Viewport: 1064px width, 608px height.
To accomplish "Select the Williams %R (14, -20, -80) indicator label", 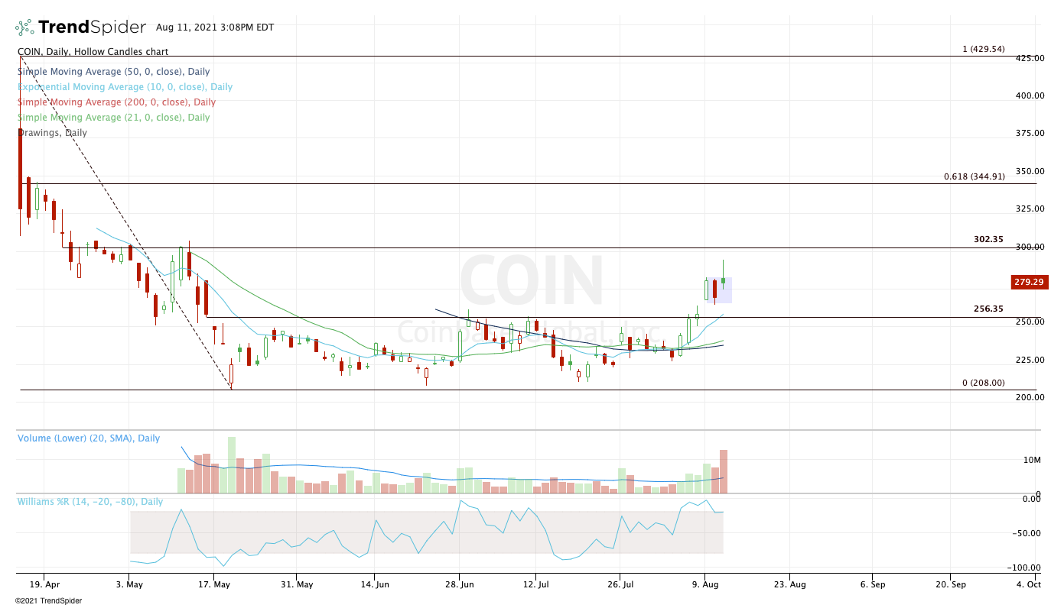I will (x=90, y=502).
